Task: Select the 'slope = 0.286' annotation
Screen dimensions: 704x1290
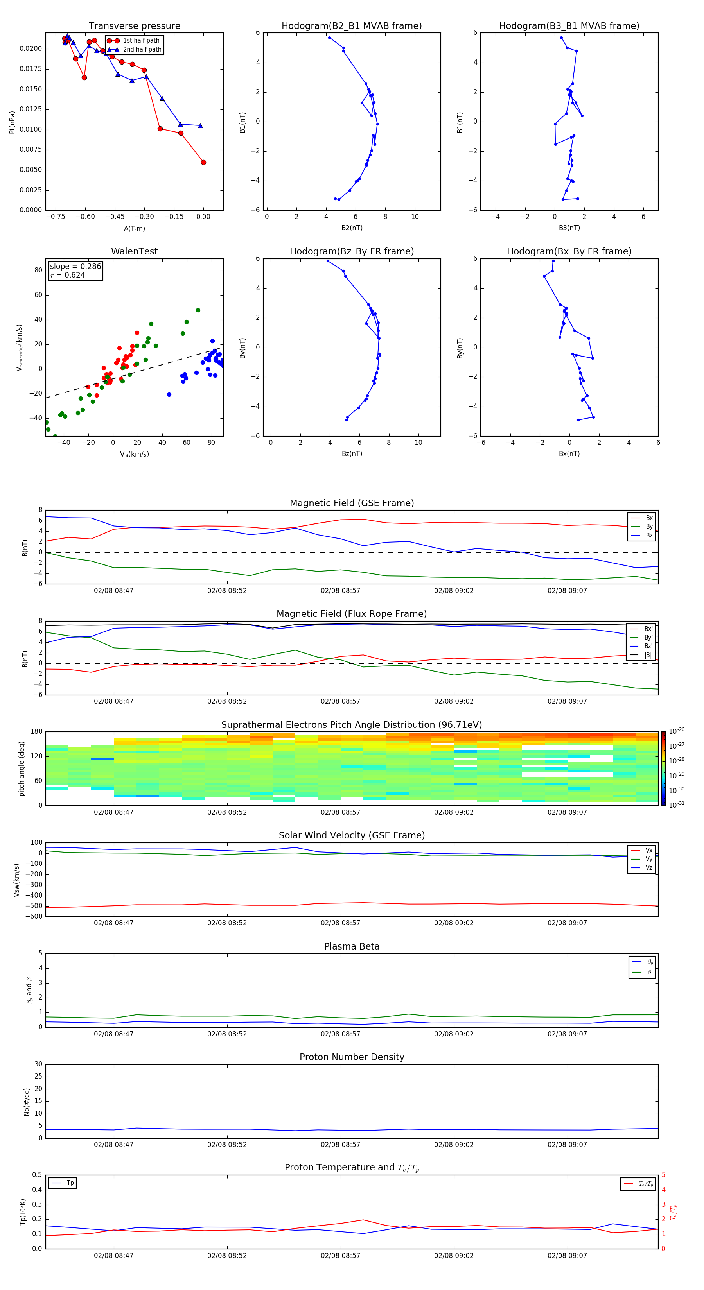Action: (x=75, y=267)
